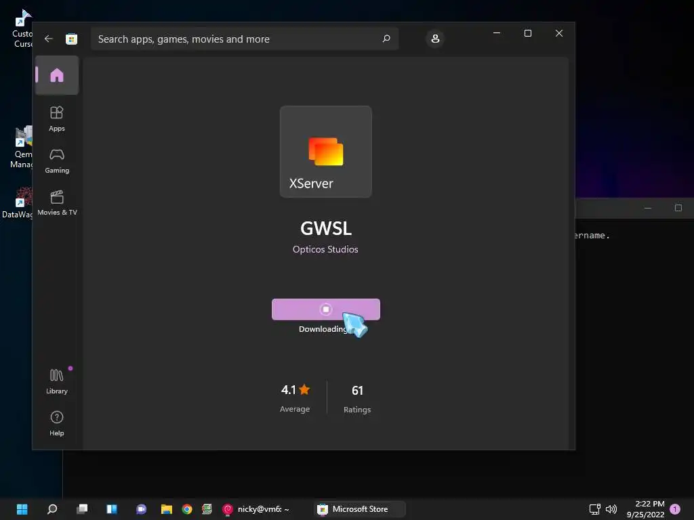Open the notification badge in the tray
The image size is (694, 520).
[675, 509]
